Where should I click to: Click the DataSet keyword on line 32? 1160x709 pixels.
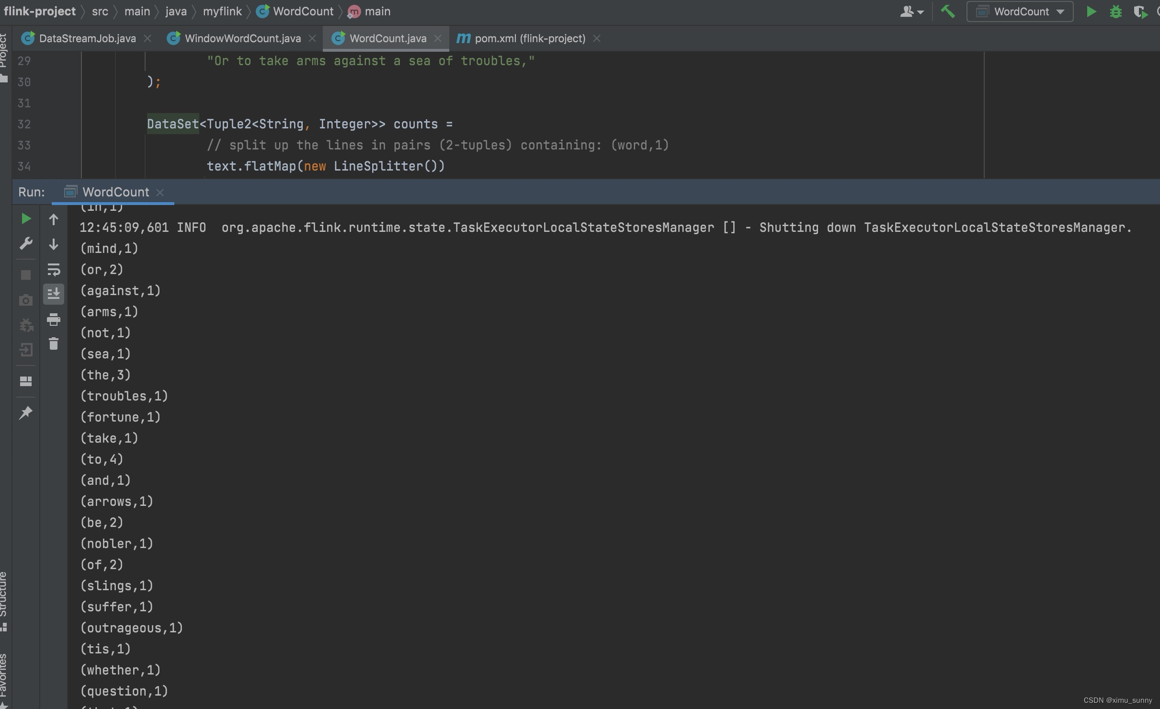pyautogui.click(x=172, y=125)
